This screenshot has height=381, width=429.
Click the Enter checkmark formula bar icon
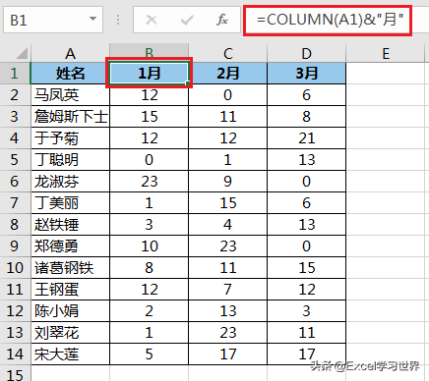(187, 20)
